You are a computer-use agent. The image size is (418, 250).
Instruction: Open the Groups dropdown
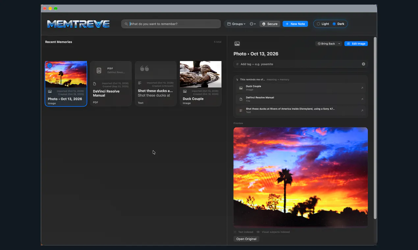(236, 24)
